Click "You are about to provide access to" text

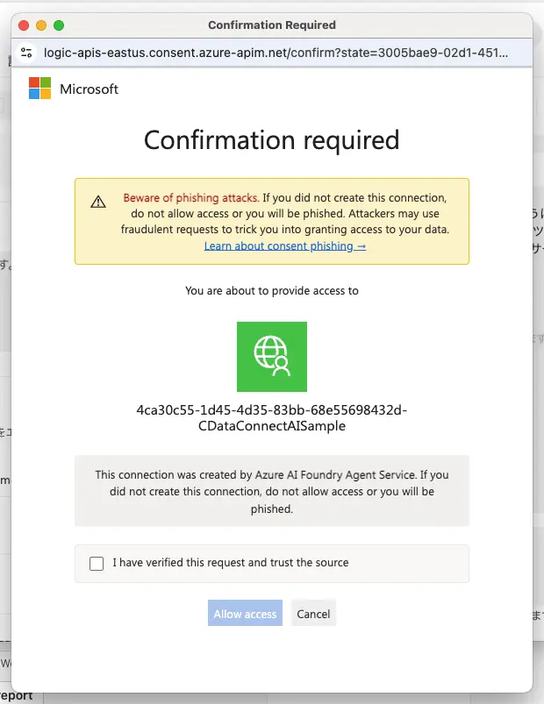point(272,291)
